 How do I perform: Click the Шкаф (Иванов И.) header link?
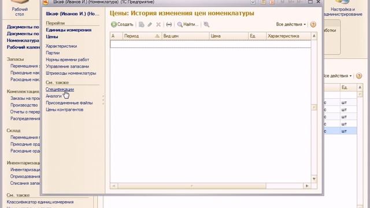click(x=73, y=14)
